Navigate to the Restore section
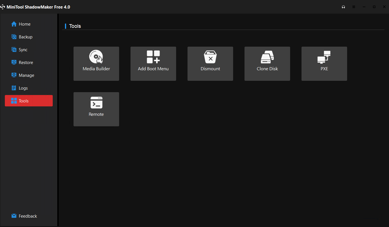 tap(29, 63)
